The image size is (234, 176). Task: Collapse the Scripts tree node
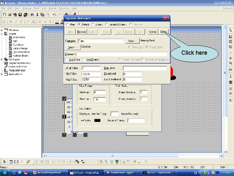(2, 34)
